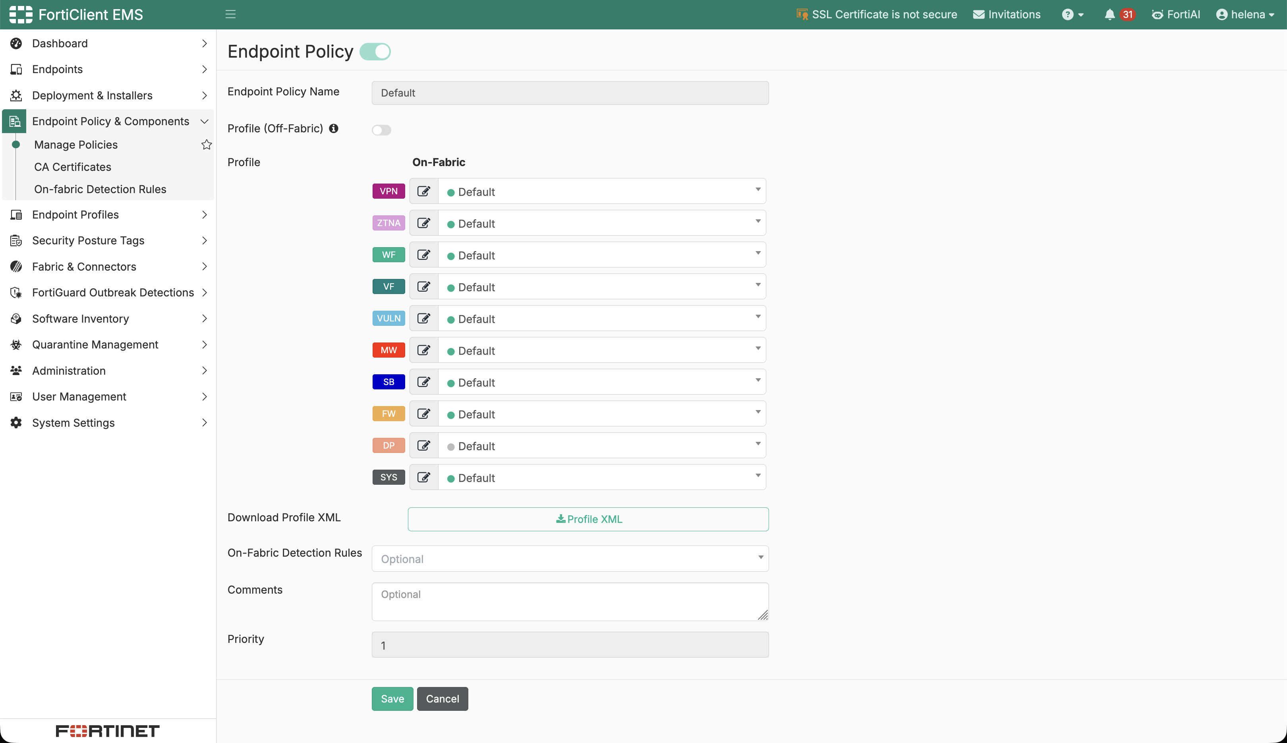
Task: Click the edit icon beside VPN profile
Action: (423, 192)
